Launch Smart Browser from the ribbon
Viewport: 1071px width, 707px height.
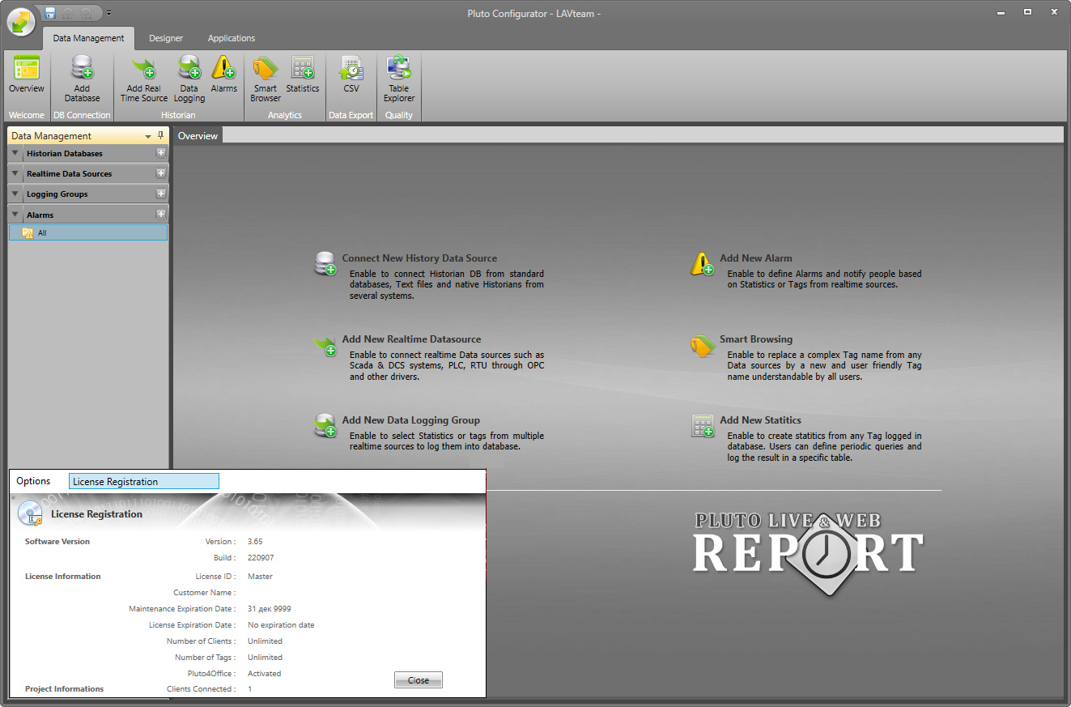click(266, 79)
